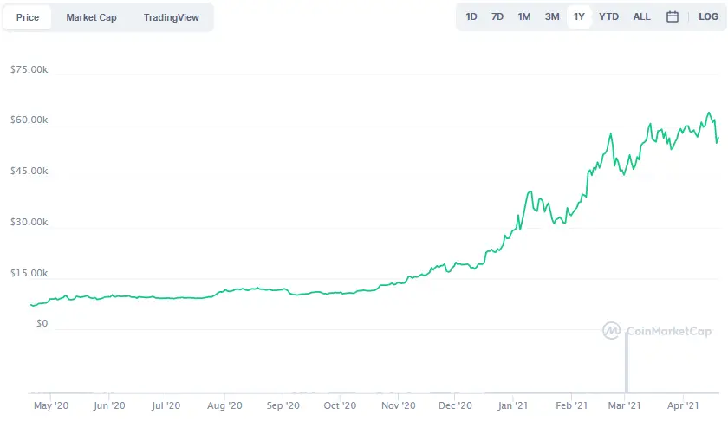
Task: Click the Oct '20 x-axis label
Action: coord(340,405)
